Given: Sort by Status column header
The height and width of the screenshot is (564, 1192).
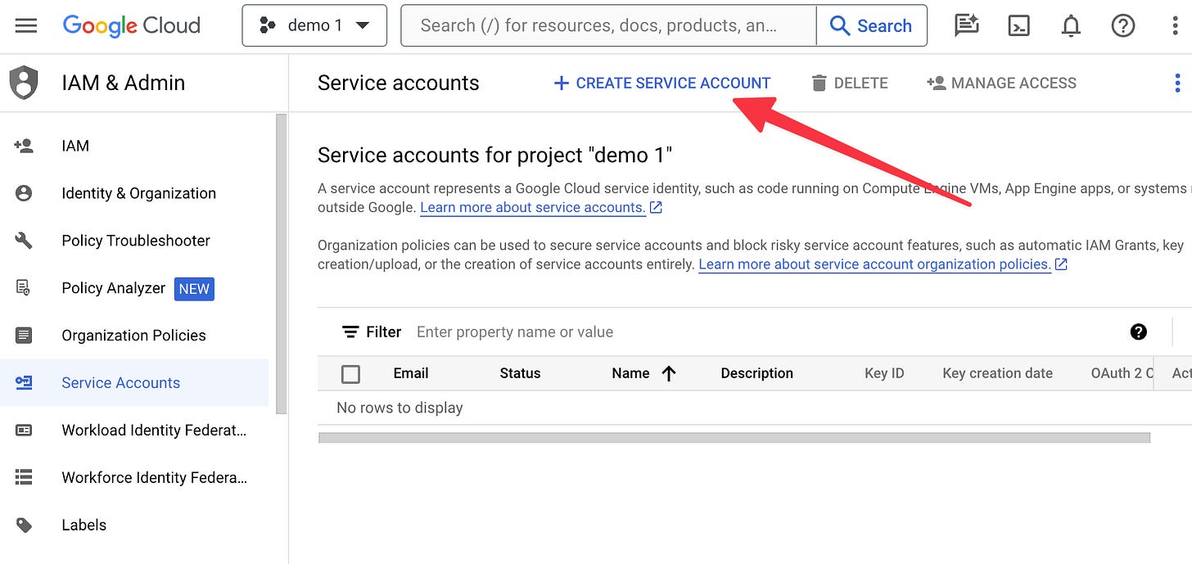Looking at the screenshot, I should point(520,373).
